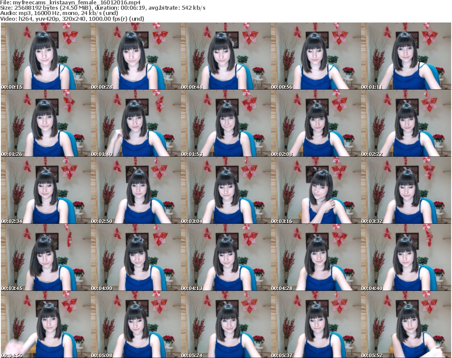Select the thumbnail stamped 00:05:52
Image resolution: width=452 pixels, height=358 pixels.
pos(406,324)
